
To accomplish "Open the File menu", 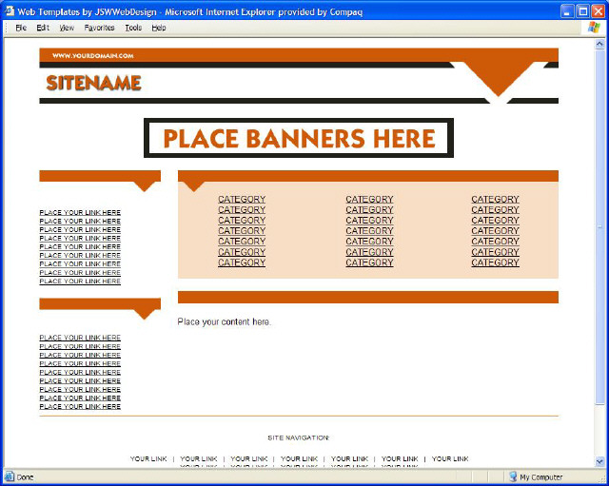I will (20, 28).
